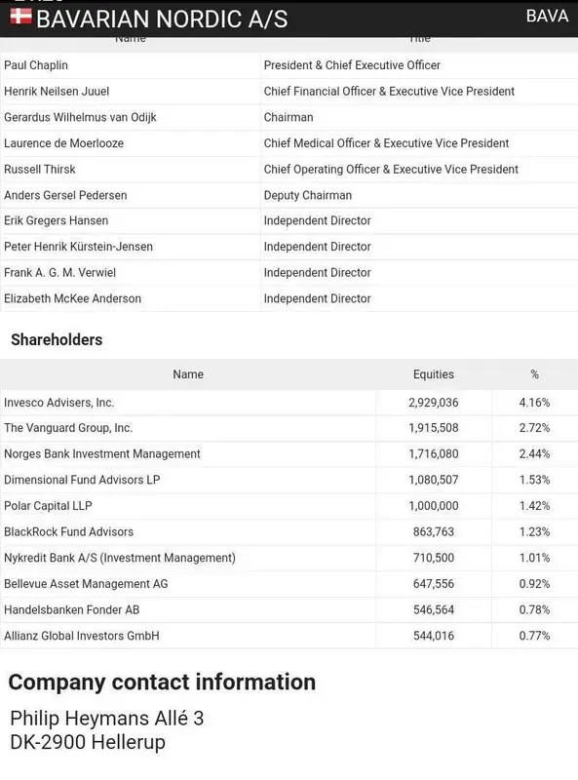This screenshot has width=578, height=780.
Task: Click shareholders Name column header
Action: [188, 374]
